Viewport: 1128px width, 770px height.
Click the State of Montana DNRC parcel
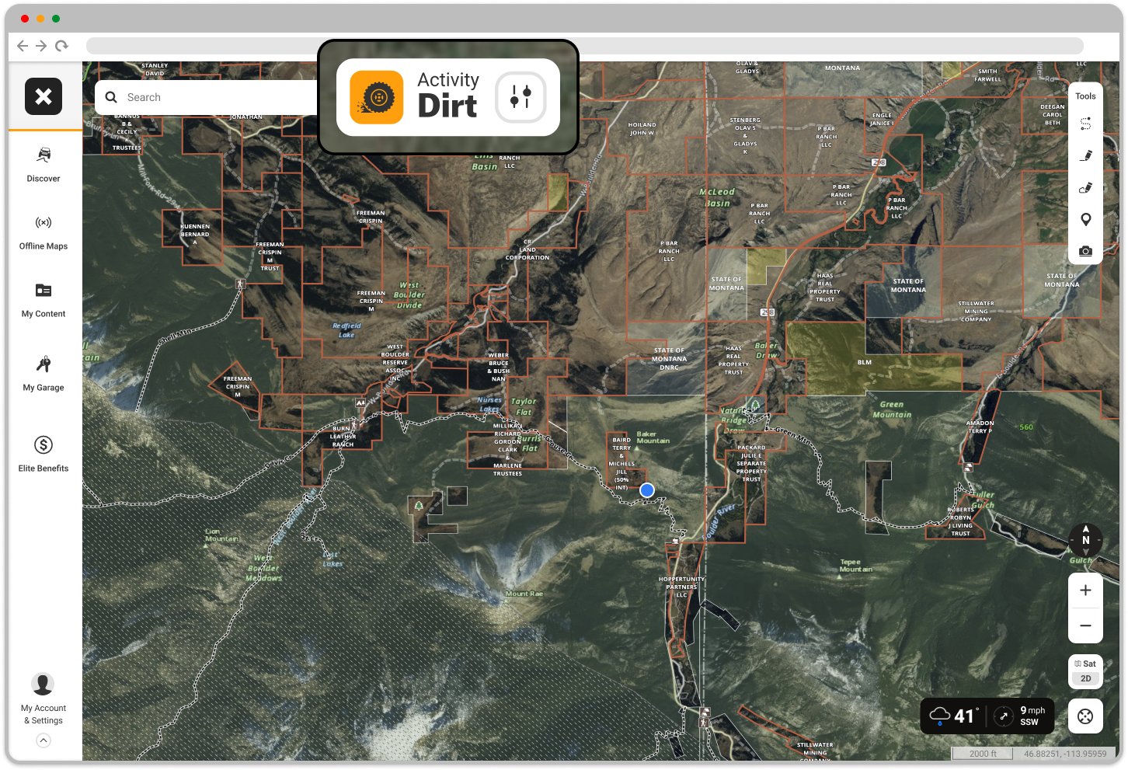tap(670, 359)
